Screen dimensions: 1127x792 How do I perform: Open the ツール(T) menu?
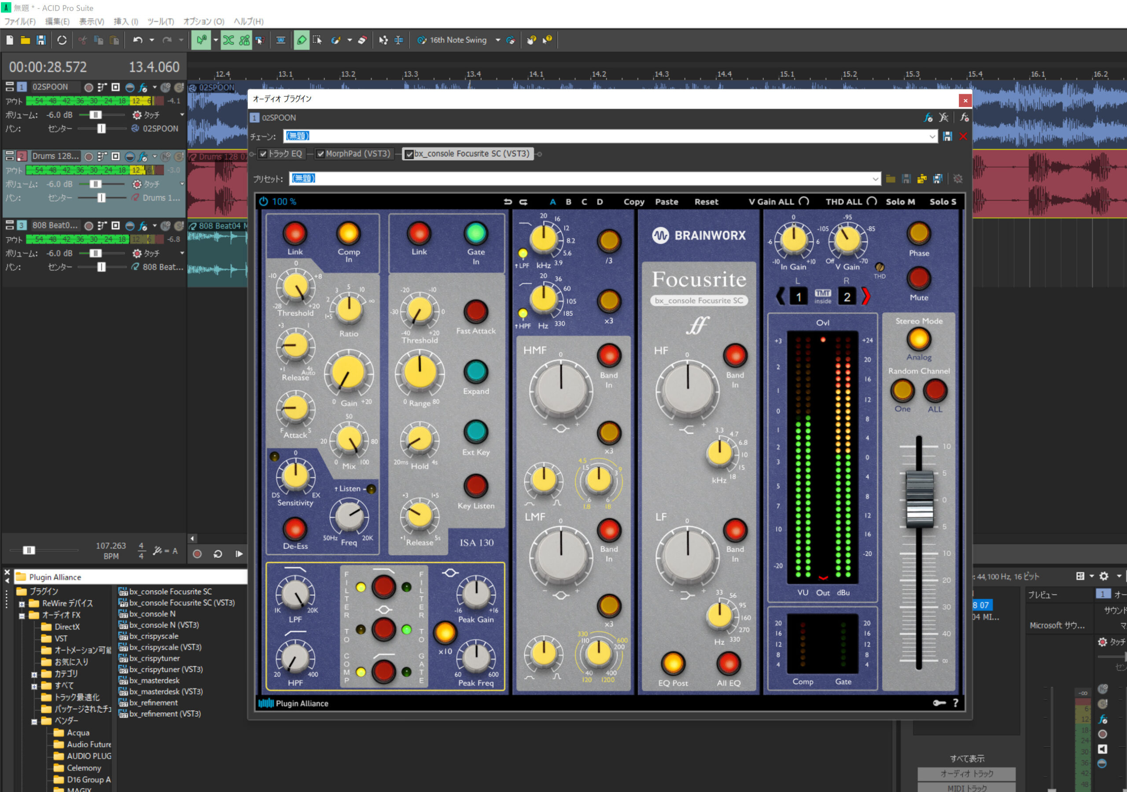point(161,22)
